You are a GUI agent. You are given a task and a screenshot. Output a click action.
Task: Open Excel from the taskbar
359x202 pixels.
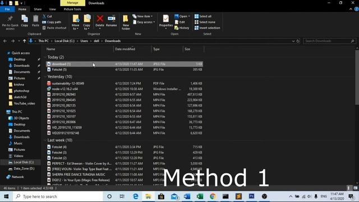(200, 196)
